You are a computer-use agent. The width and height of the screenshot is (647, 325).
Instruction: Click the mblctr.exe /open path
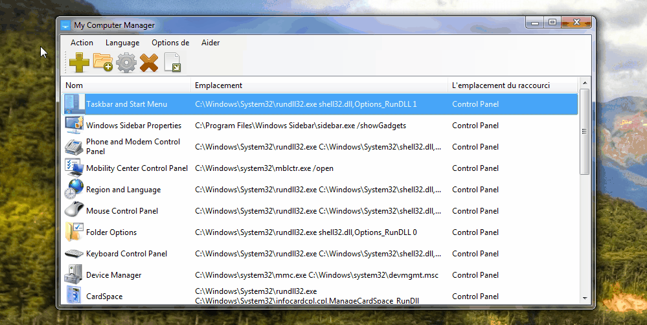point(264,168)
